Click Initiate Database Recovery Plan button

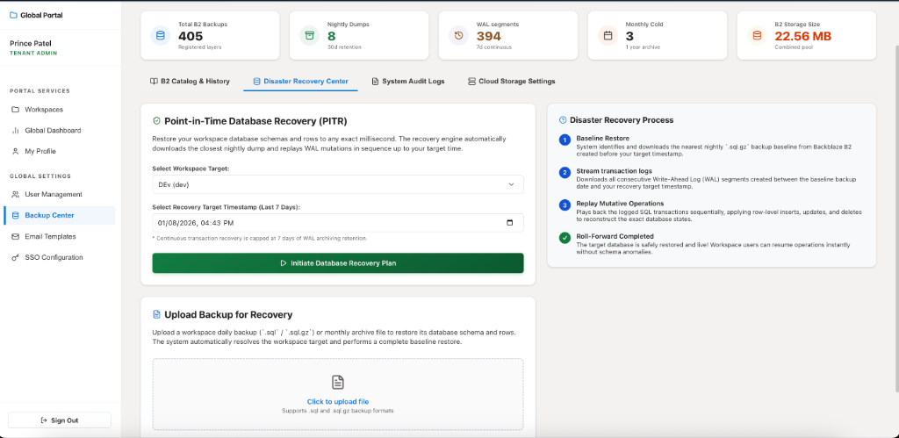click(x=338, y=263)
